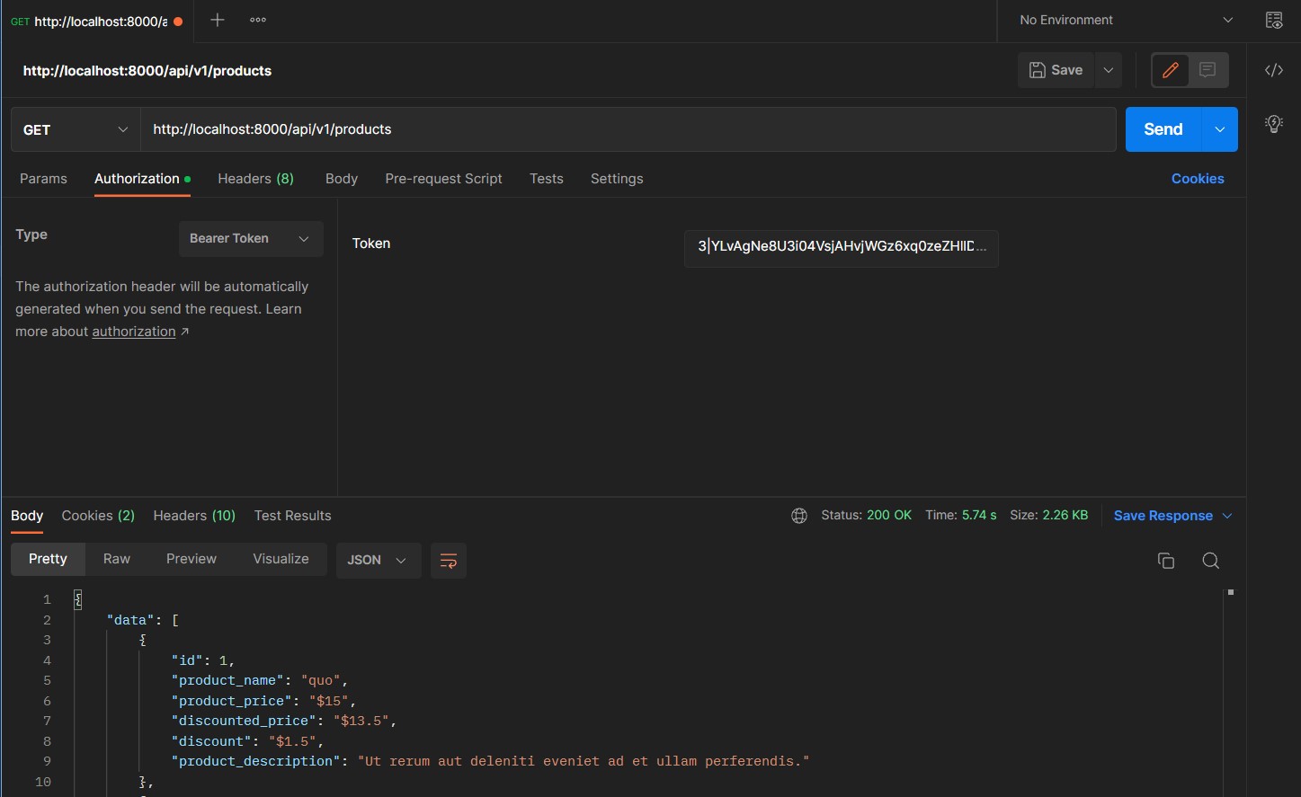Click the lightbulb info icon in sidebar
Screen dimensions: 1301x797
(x=1273, y=124)
